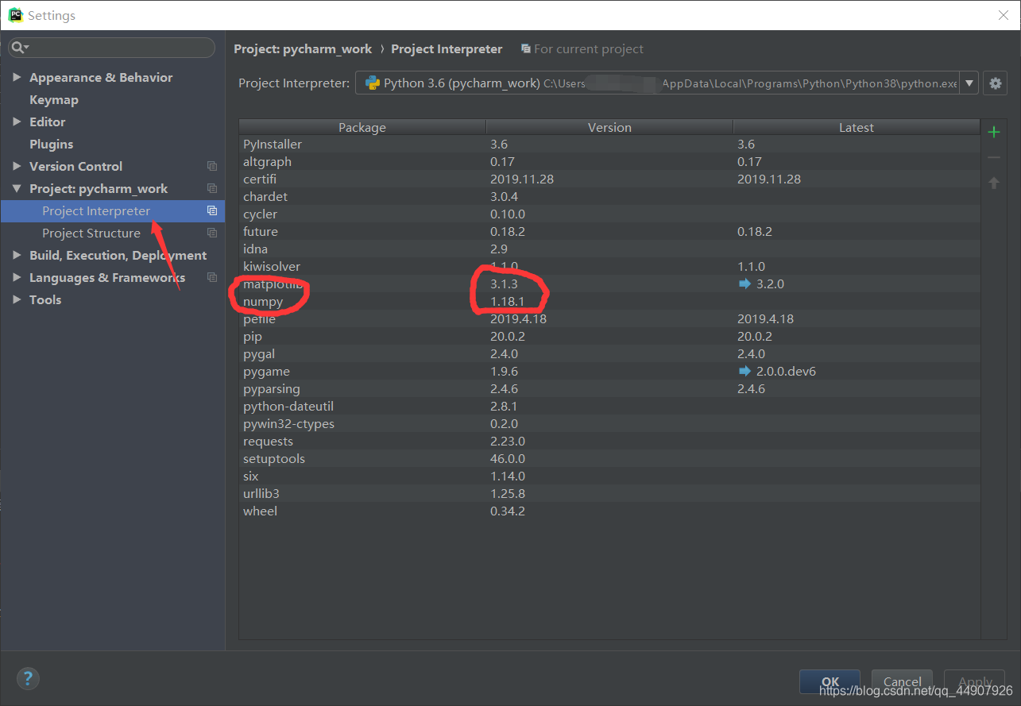Select the numpy package row
The width and height of the screenshot is (1021, 706).
609,301
